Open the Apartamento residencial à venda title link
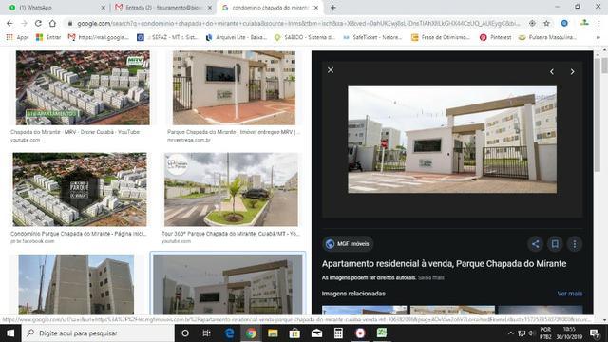The image size is (608, 342). [444, 264]
